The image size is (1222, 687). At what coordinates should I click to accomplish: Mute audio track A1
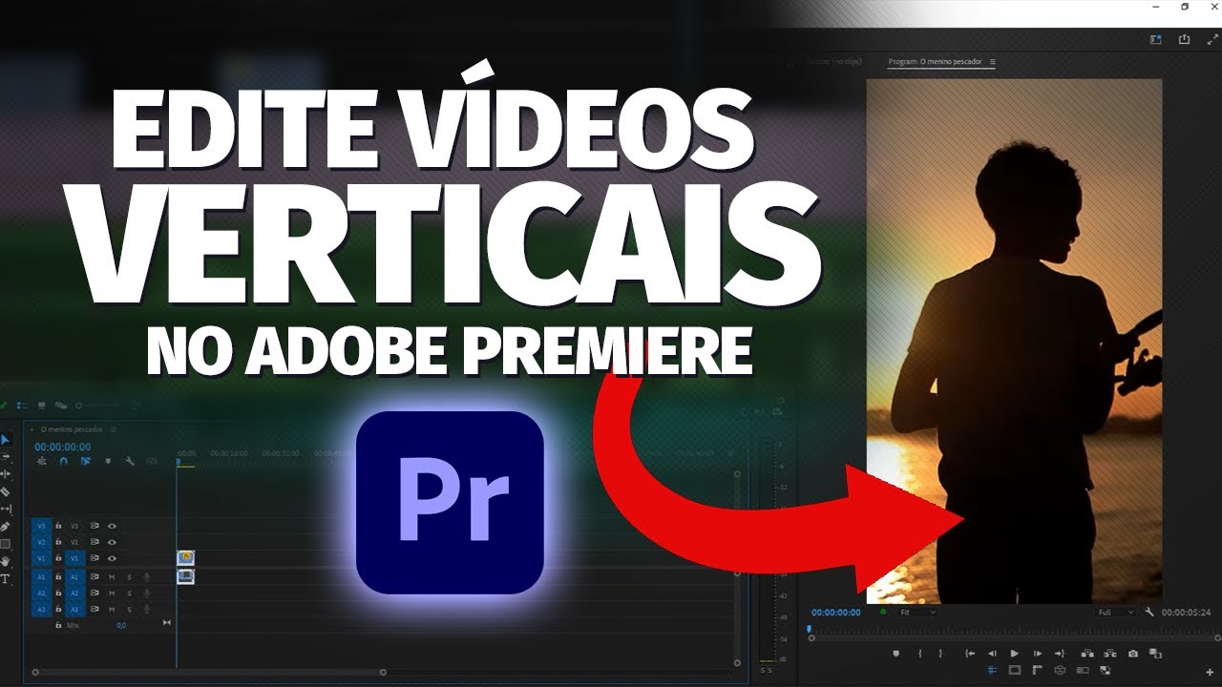[112, 577]
